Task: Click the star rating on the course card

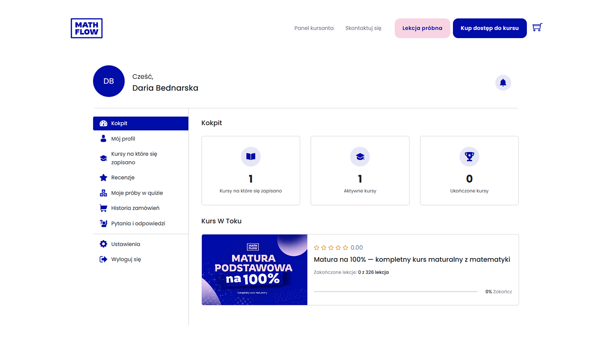Action: coord(331,248)
